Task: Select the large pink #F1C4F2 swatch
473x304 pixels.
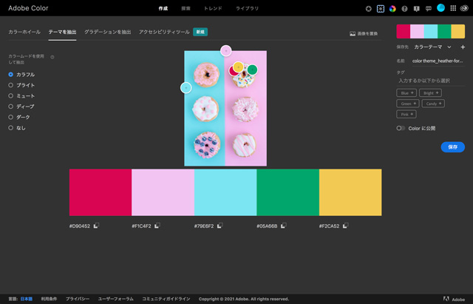Action: (x=163, y=192)
